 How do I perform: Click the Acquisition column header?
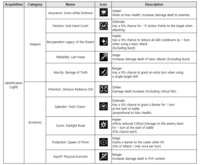tap(14, 5)
